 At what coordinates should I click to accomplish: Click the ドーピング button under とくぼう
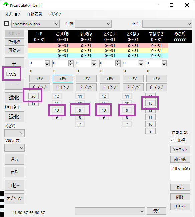(x=133, y=87)
